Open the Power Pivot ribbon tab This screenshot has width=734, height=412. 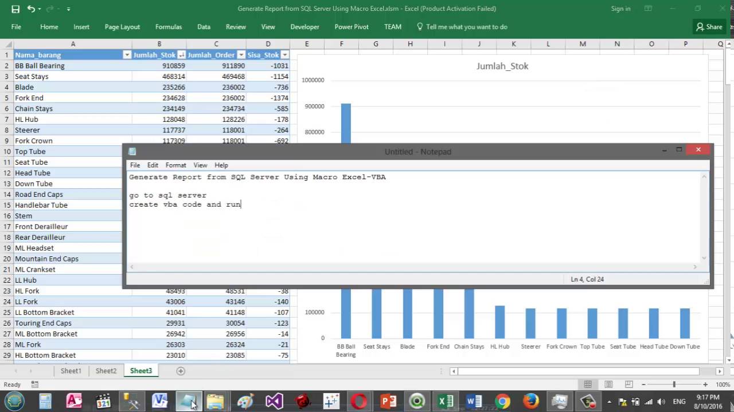pyautogui.click(x=352, y=27)
